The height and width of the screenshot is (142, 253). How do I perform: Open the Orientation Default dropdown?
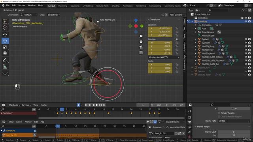(x=29, y=15)
